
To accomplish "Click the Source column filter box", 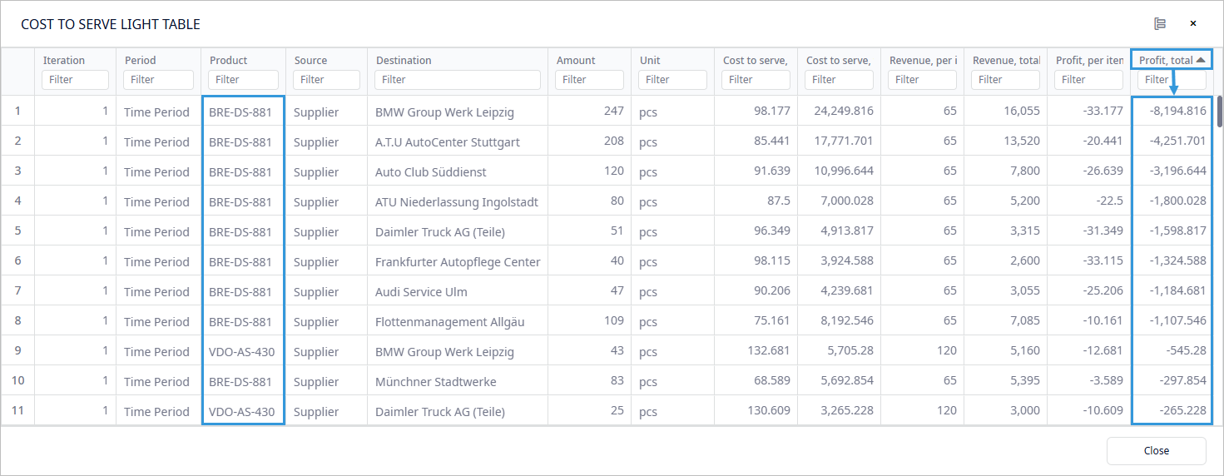I will [325, 80].
